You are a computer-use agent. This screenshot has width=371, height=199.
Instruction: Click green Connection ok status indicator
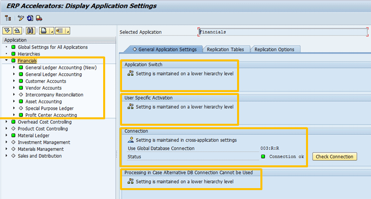click(x=263, y=156)
